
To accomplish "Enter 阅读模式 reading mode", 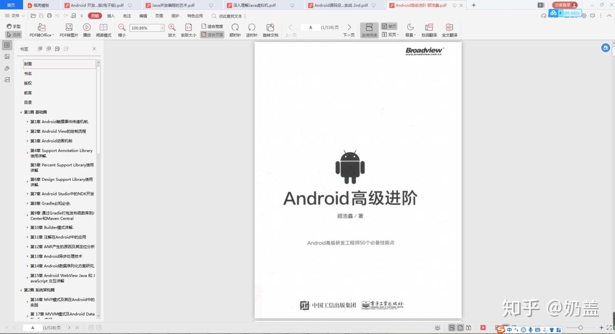I will point(104,30).
